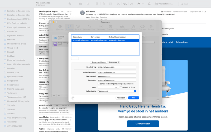Click the Gebruikersnaam field
Image resolution: width=211 pixels, height=132 pixels.
click(117, 72)
